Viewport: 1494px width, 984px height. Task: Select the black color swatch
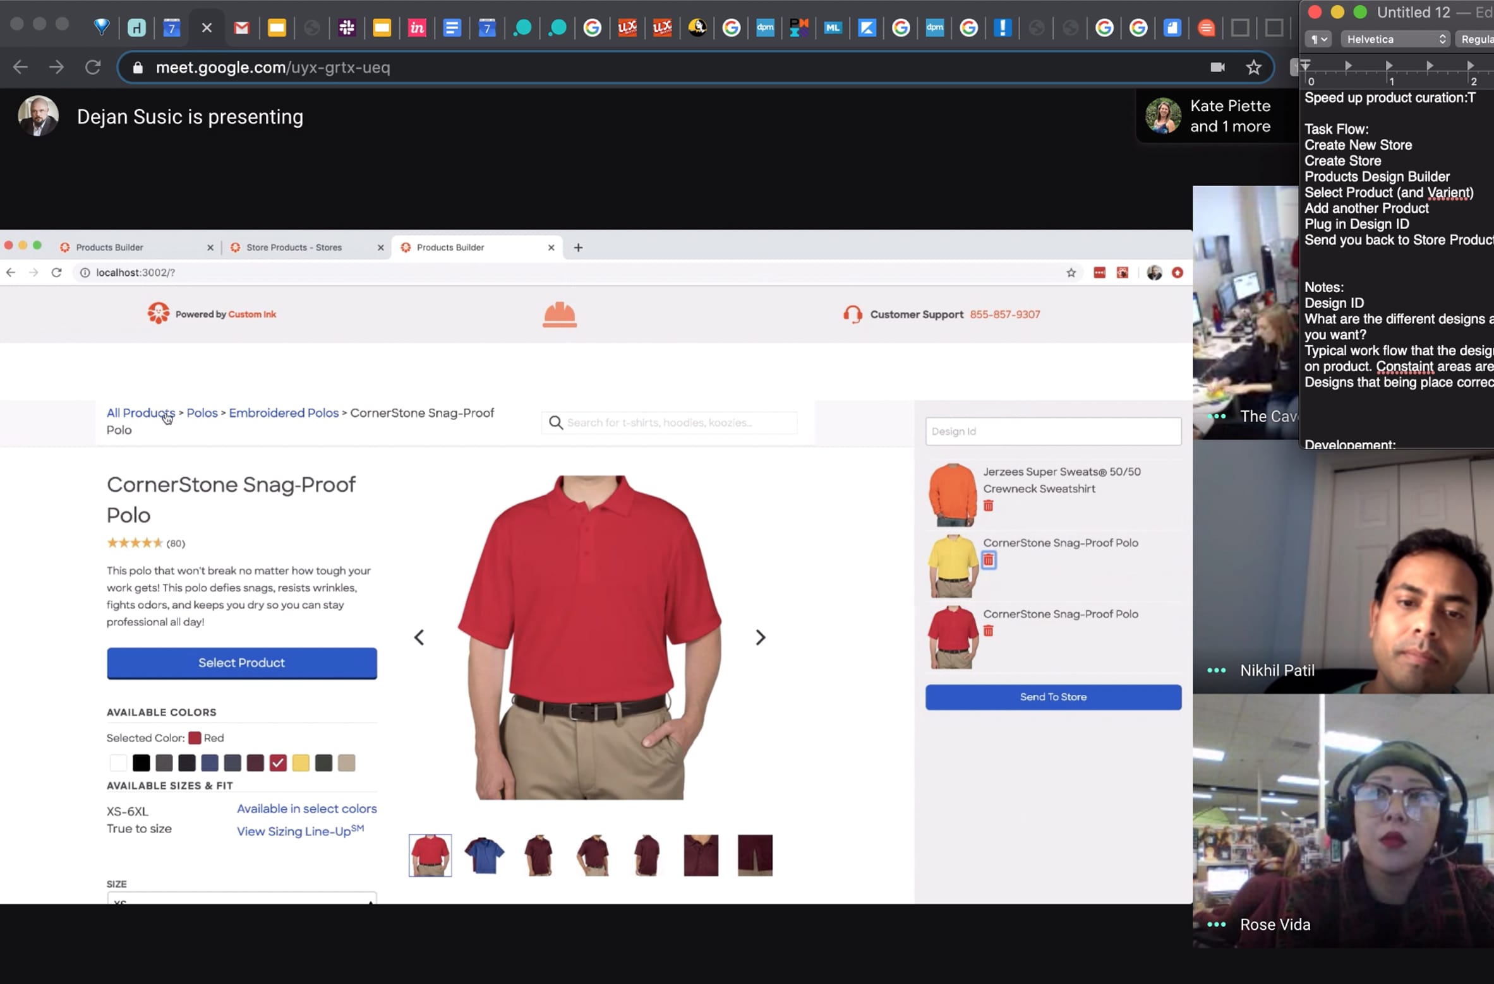click(141, 762)
